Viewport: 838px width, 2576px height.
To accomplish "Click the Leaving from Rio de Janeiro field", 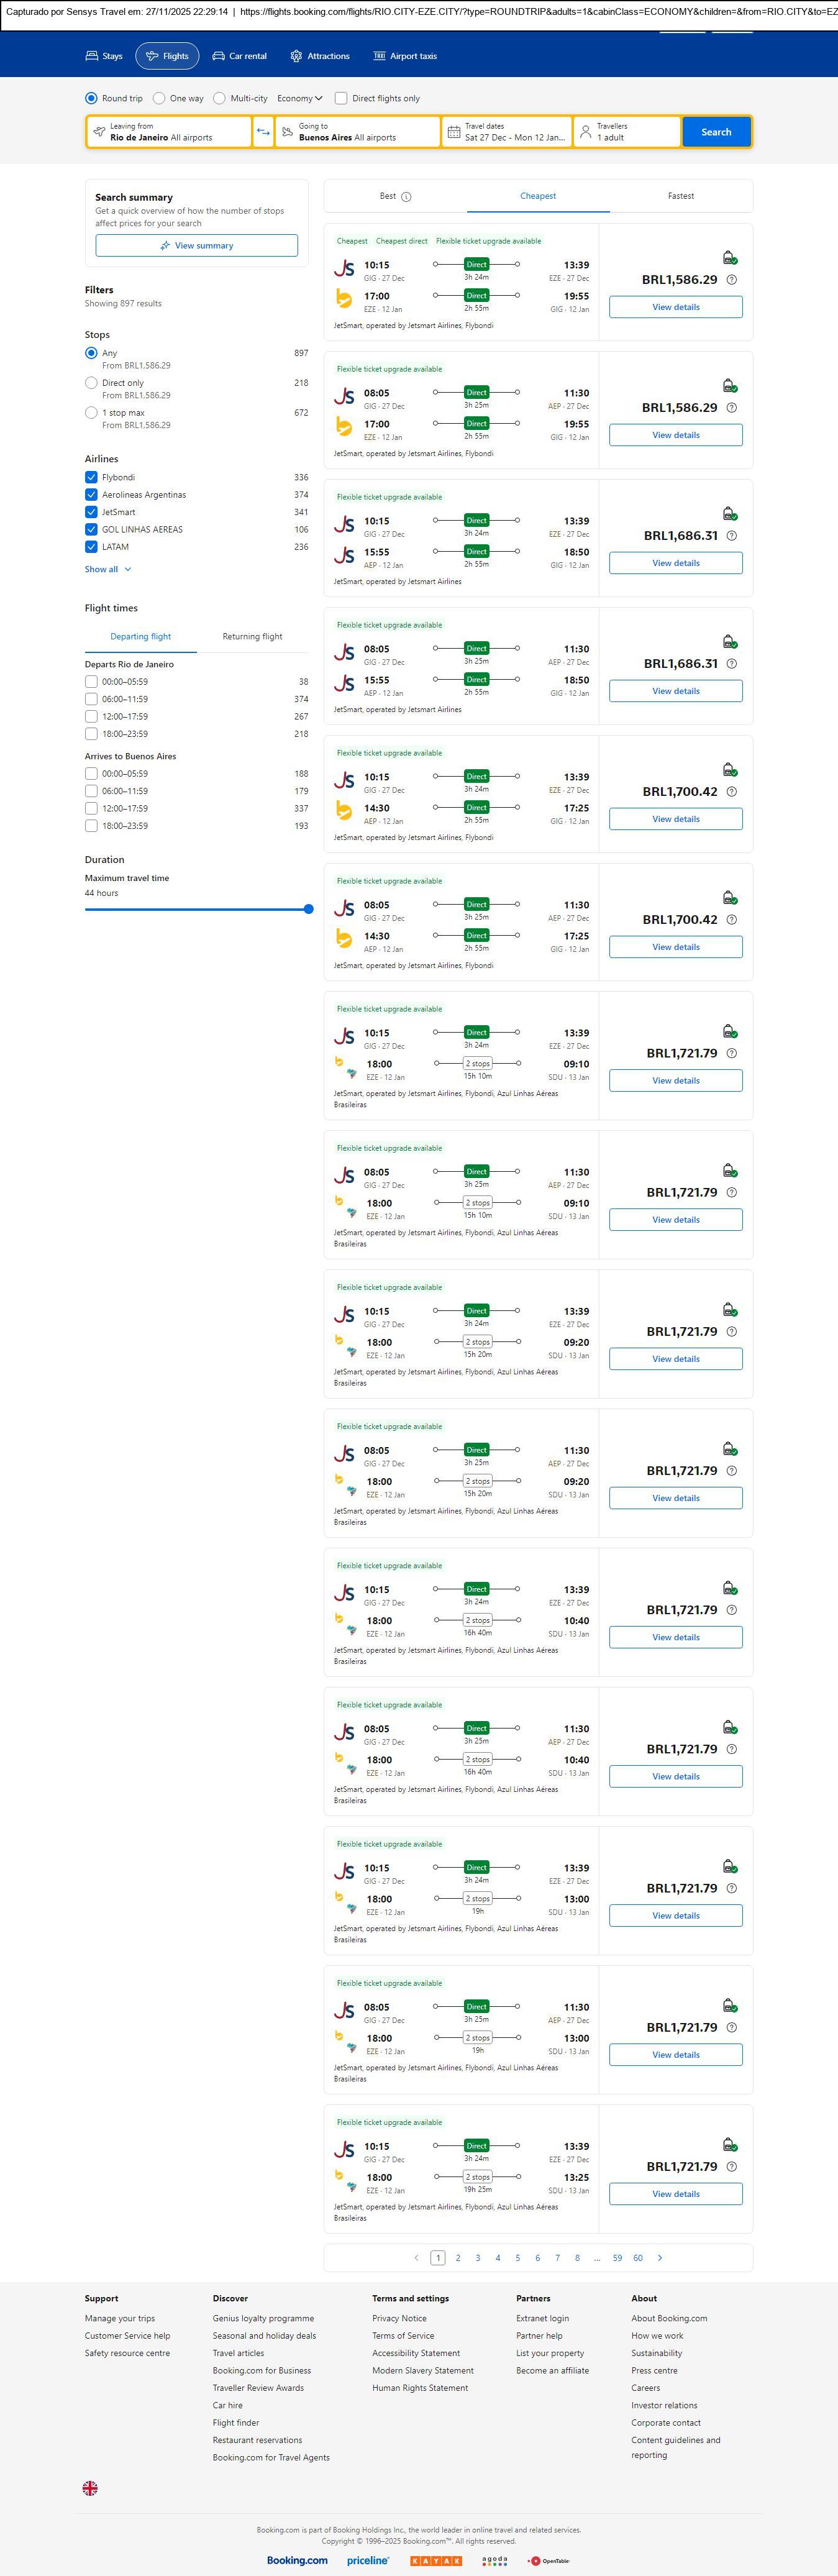I will [x=169, y=132].
